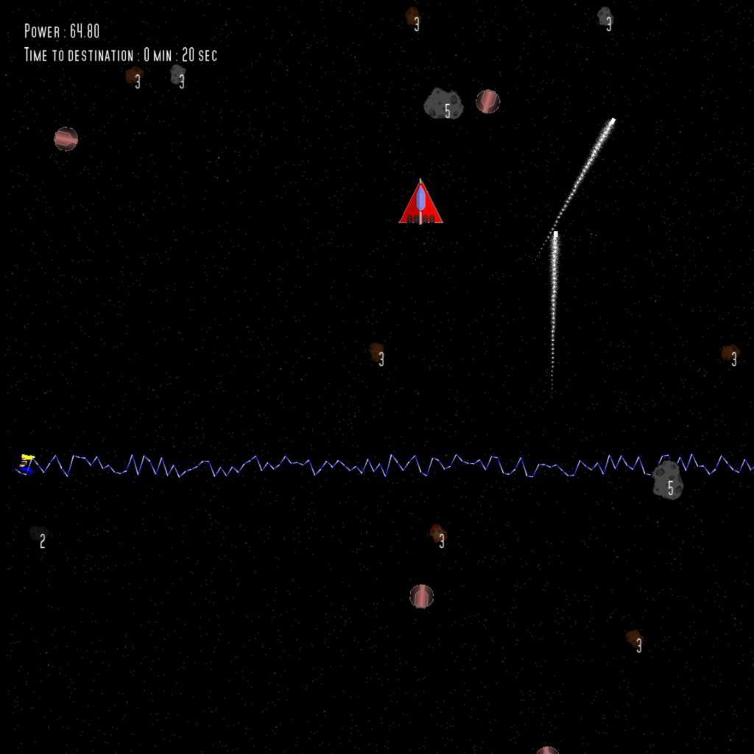Target the brown asteroid 3 under the Time readout
This screenshot has width=754, height=754.
click(134, 76)
